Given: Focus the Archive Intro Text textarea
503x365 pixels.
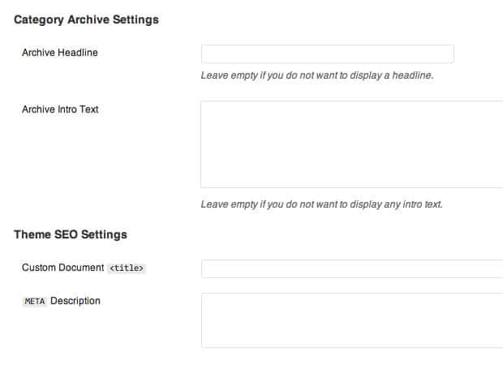Looking at the screenshot, I should [352, 144].
